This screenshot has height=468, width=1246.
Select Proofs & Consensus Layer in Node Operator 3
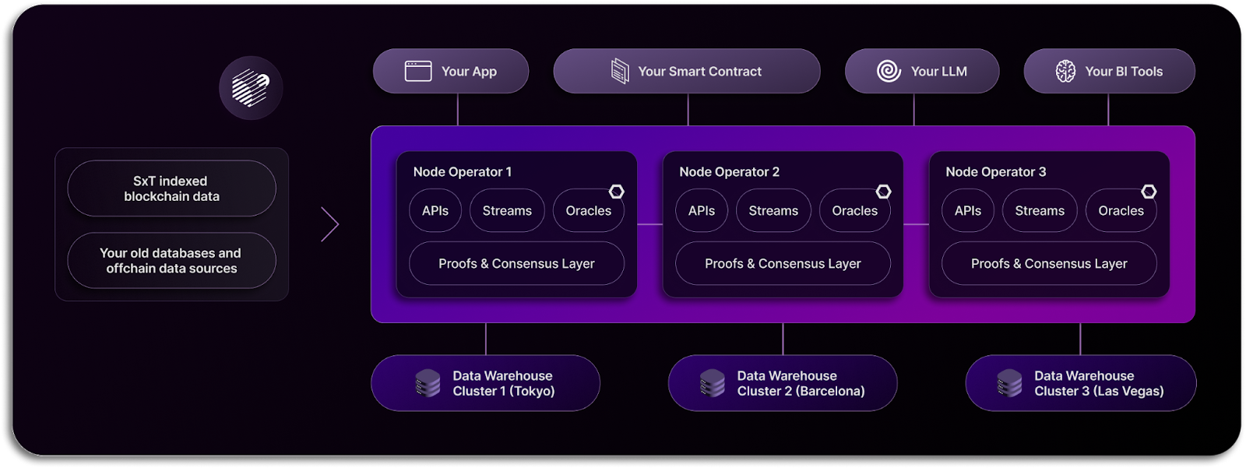[x=1049, y=263]
